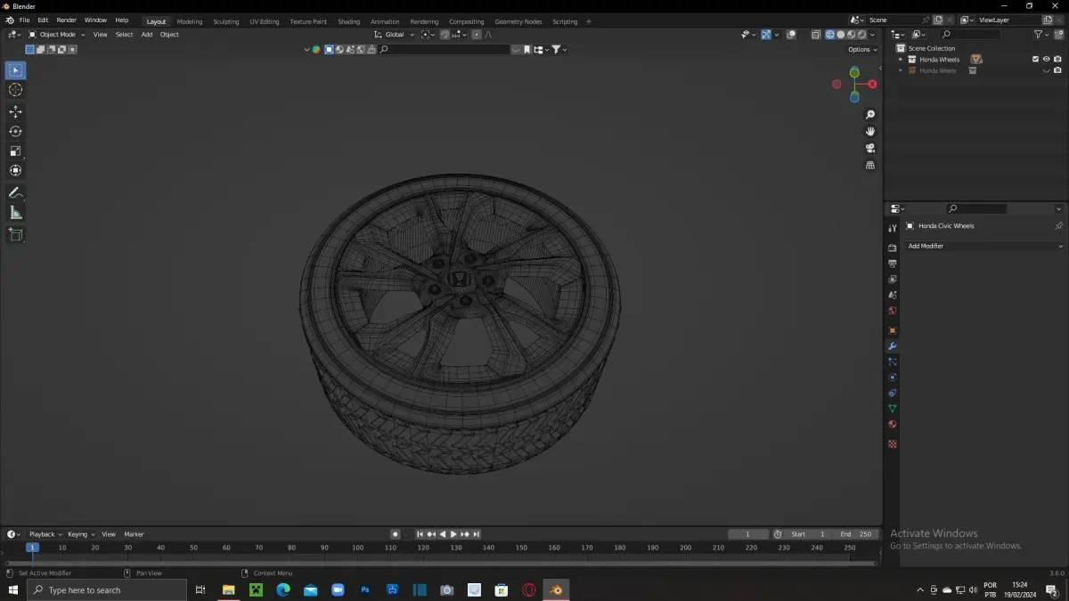
Task: Open the View Layer properties tab
Action: 892,279
